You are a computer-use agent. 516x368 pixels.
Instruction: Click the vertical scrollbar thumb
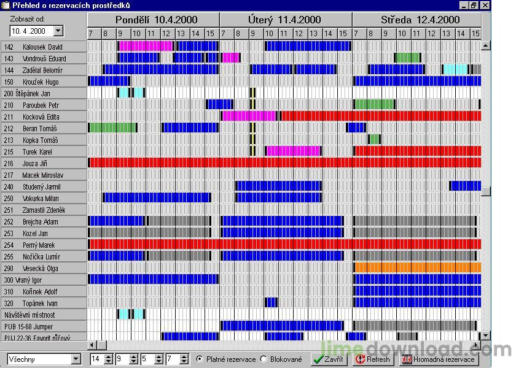coord(486,191)
